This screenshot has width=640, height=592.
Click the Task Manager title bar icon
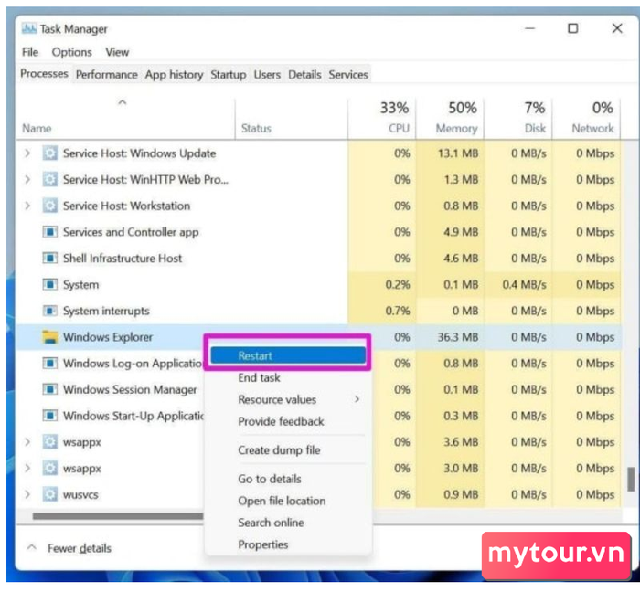28,28
